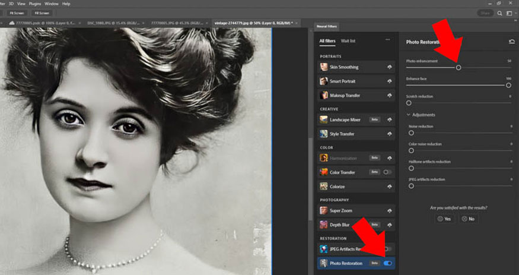519x275 pixels.
Task: Answer Yes to the satisfaction prompt
Action: click(444, 219)
